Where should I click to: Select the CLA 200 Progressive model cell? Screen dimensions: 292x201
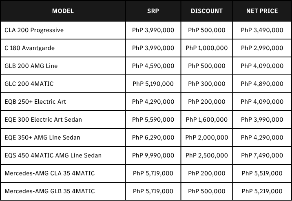click(63, 30)
